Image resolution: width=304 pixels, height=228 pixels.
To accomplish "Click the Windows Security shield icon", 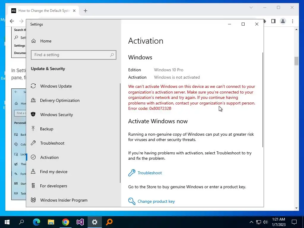I will (x=33, y=114).
